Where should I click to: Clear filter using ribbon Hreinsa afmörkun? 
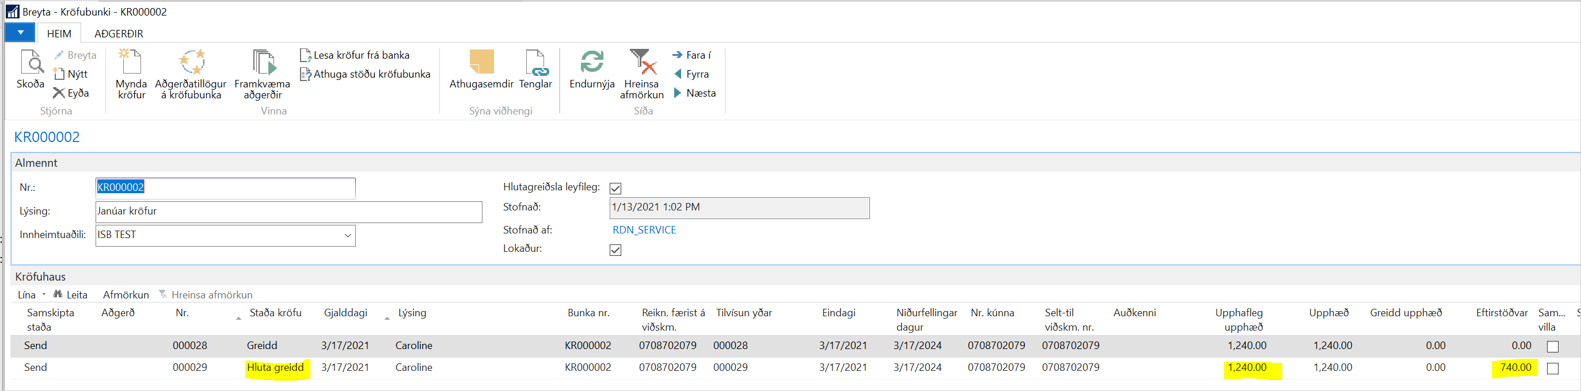[x=641, y=63]
